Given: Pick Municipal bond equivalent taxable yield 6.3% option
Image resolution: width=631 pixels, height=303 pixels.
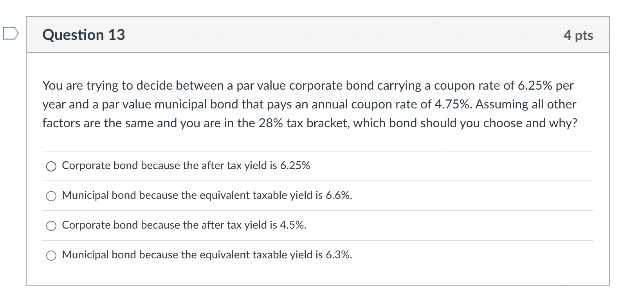Looking at the screenshot, I should (x=51, y=255).
